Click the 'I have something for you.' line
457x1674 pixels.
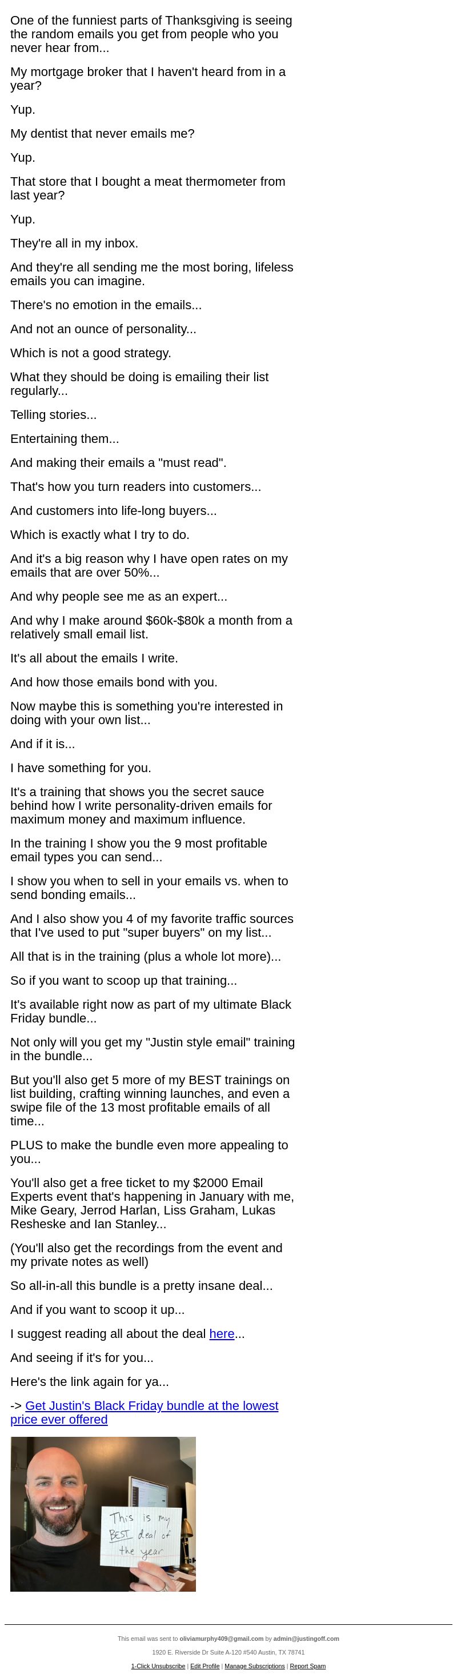point(81,768)
